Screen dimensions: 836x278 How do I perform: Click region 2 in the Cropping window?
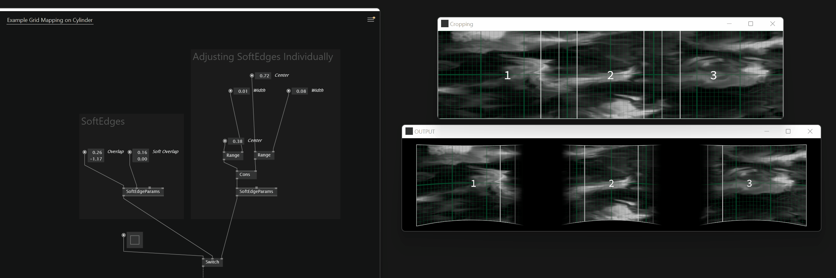[x=611, y=75]
